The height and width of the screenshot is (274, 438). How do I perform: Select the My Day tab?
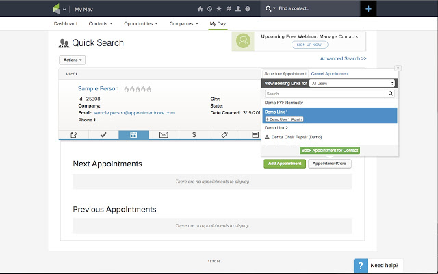218,23
